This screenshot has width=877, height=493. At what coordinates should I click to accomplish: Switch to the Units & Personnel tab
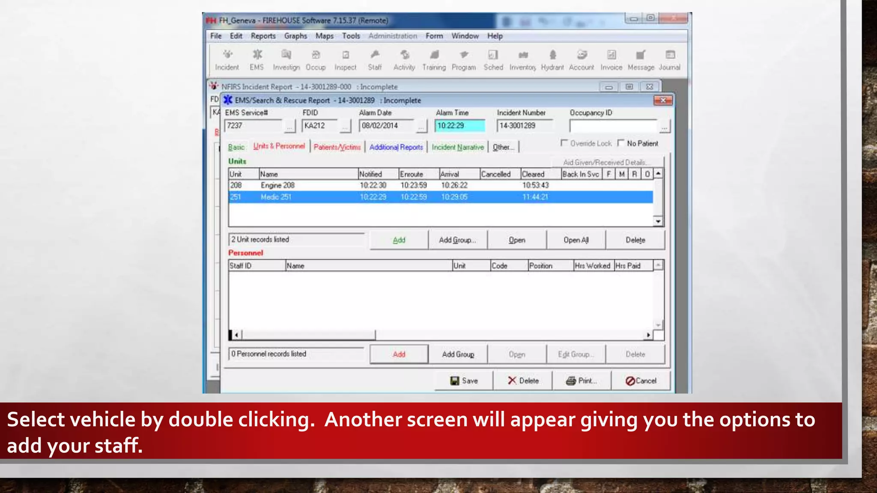coord(279,146)
